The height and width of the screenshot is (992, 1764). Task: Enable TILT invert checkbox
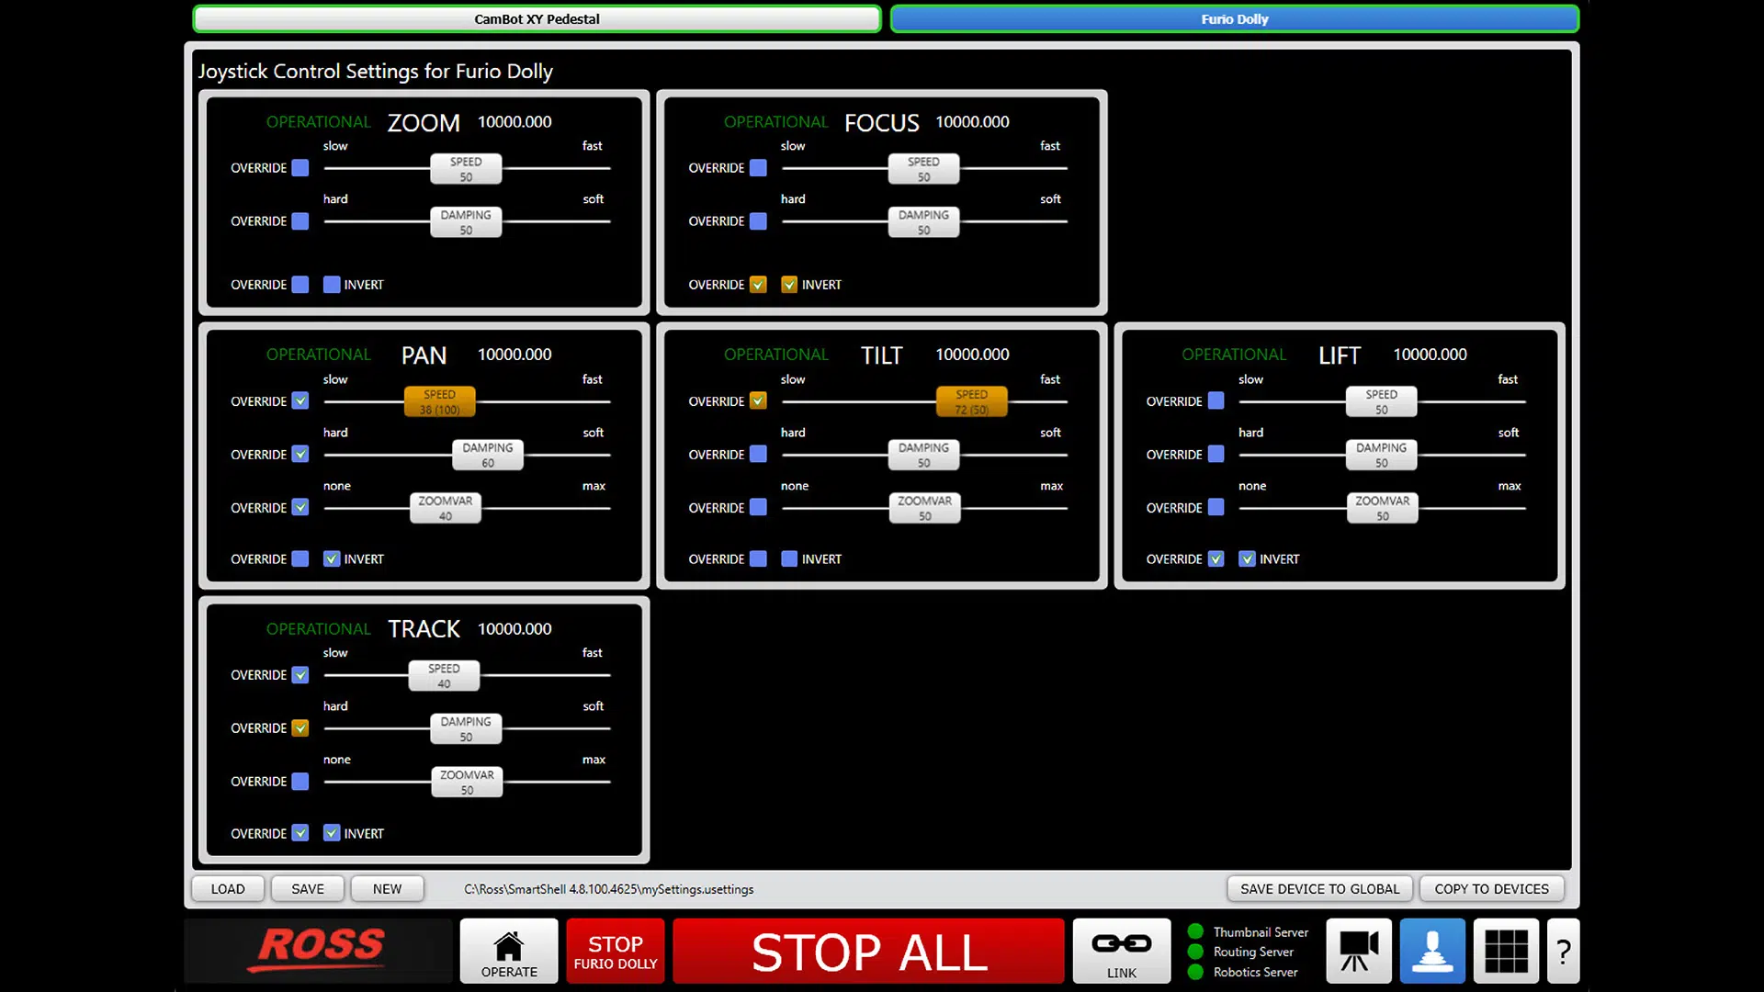coord(789,559)
